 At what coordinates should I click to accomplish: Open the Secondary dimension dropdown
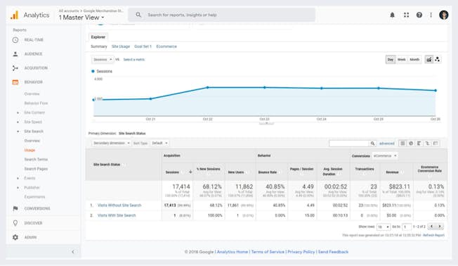[x=111, y=143]
